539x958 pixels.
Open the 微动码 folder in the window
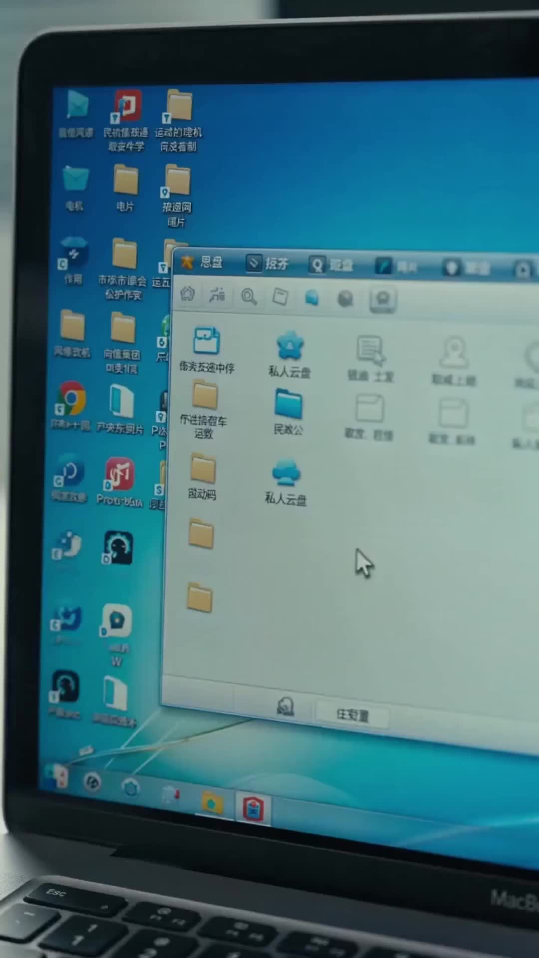pyautogui.click(x=203, y=476)
